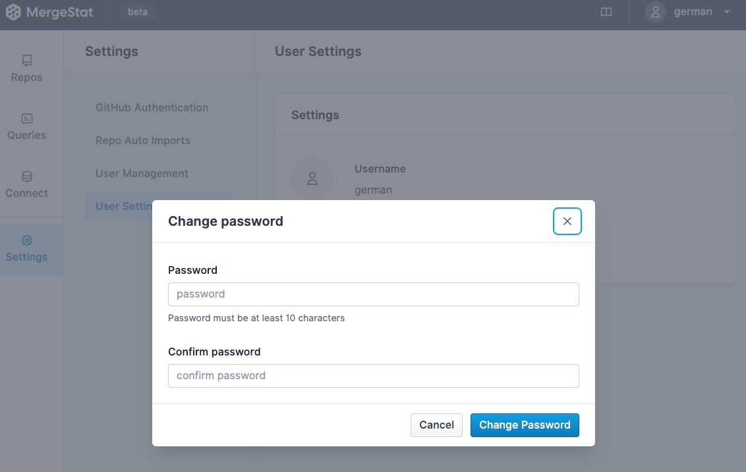Image resolution: width=746 pixels, height=472 pixels.
Task: Submit with the Change Password button
Action: click(525, 425)
